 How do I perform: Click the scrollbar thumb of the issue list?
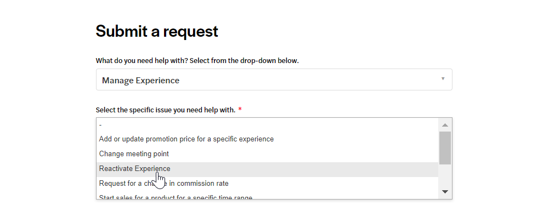coord(445,148)
